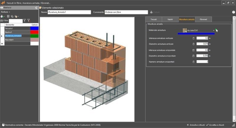Click the calculator icon in Rinforzi toolbar

[x=8, y=16]
